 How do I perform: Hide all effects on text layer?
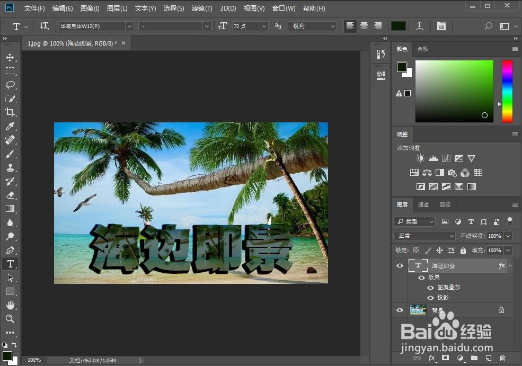point(421,277)
